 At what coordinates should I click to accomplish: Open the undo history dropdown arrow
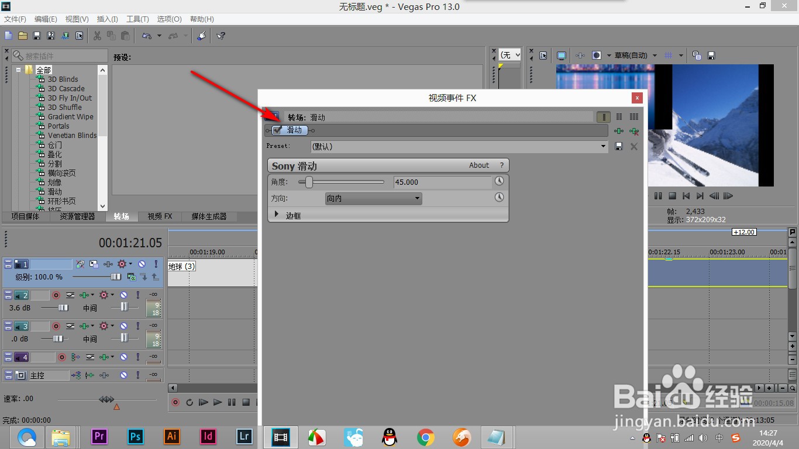click(x=159, y=36)
